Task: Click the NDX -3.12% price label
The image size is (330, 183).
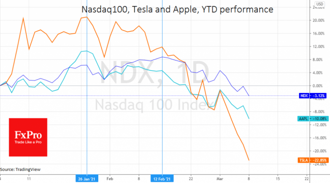Action: 313,96
